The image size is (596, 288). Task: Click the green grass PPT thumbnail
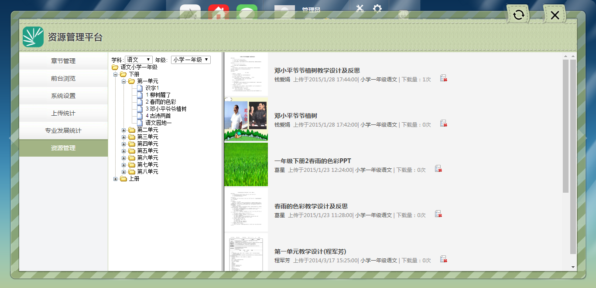click(x=246, y=164)
